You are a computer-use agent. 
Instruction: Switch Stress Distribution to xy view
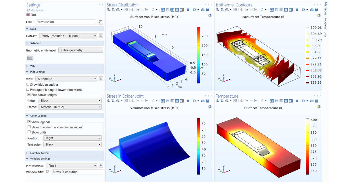pyautogui.click(x=137, y=10)
